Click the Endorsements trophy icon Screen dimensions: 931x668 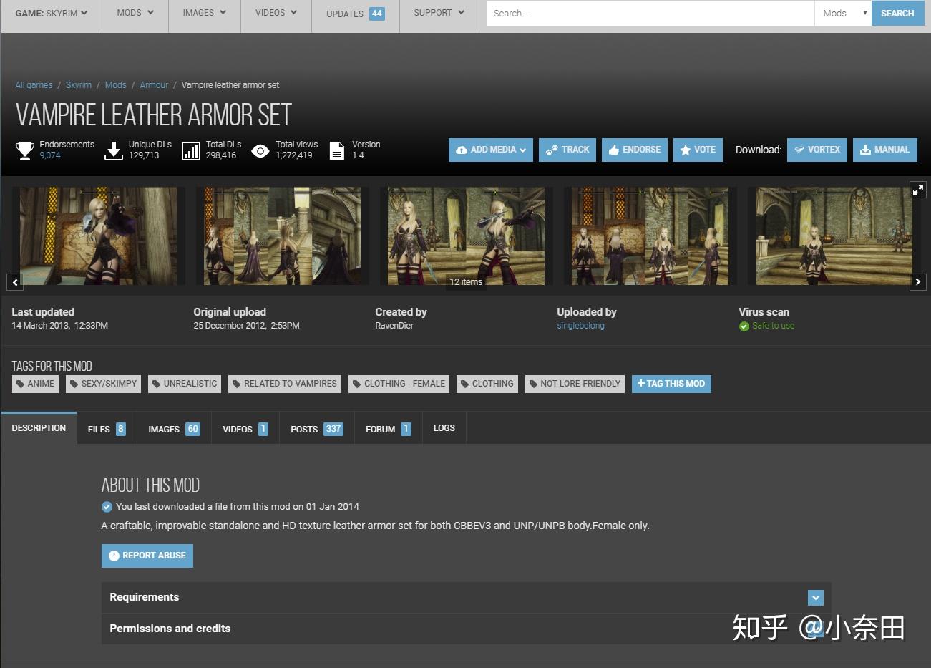click(x=25, y=150)
